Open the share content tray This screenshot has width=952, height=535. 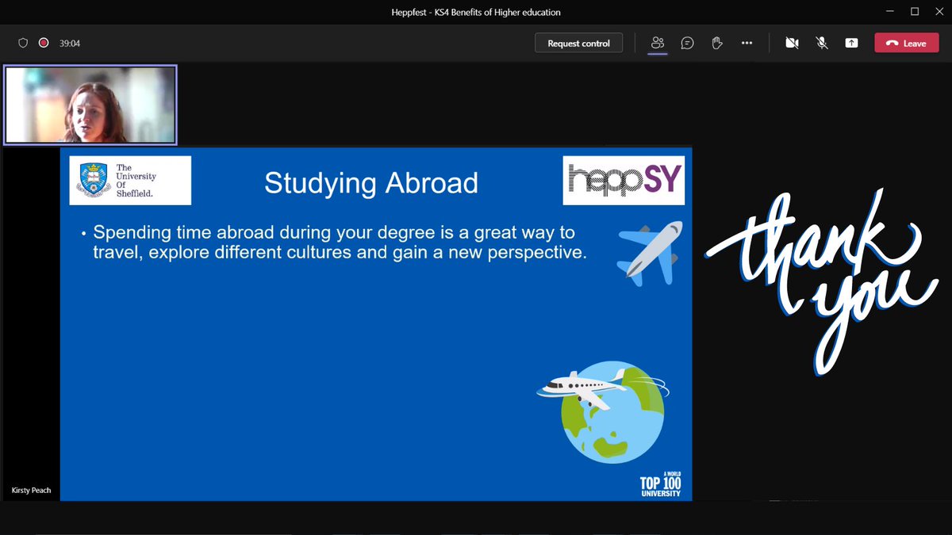pos(851,43)
